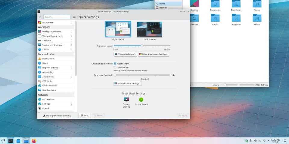Launch Firefox from the taskbar
The image size is (289, 144).
click(34, 141)
